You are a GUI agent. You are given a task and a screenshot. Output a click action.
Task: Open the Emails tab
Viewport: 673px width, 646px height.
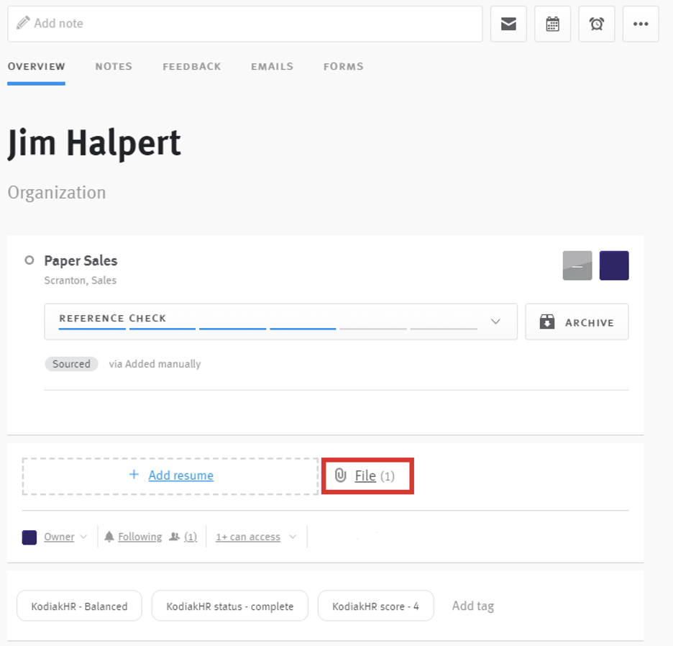272,67
